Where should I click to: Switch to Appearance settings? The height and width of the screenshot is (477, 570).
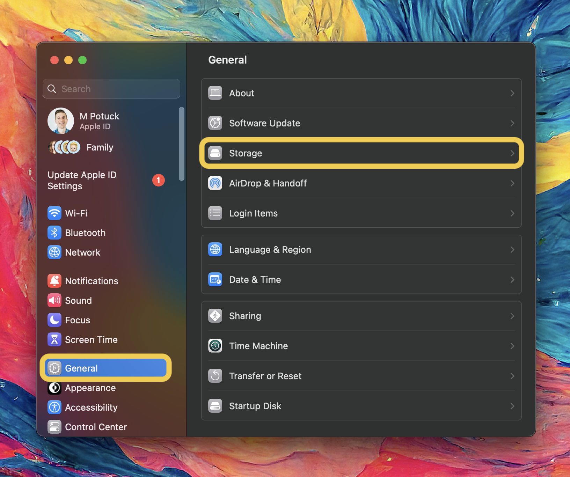point(90,388)
